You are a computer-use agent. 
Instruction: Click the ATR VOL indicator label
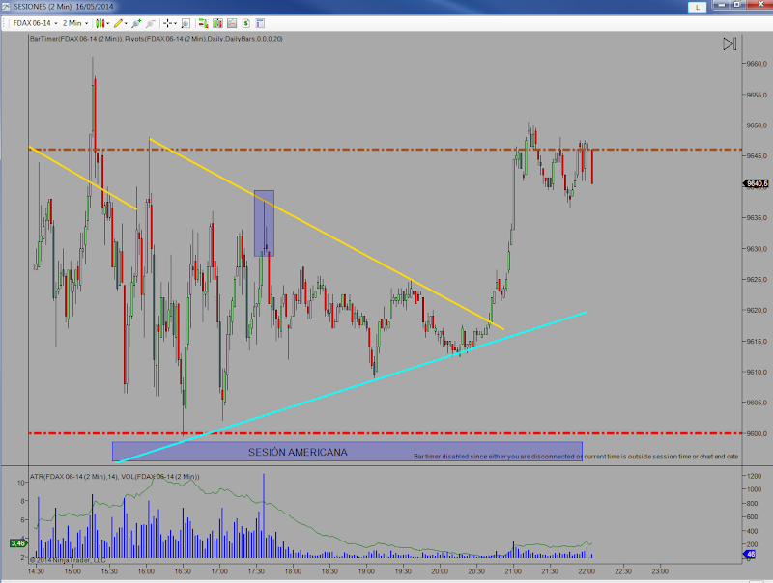point(114,476)
